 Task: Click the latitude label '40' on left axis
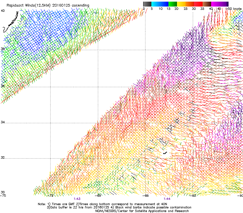3,11
